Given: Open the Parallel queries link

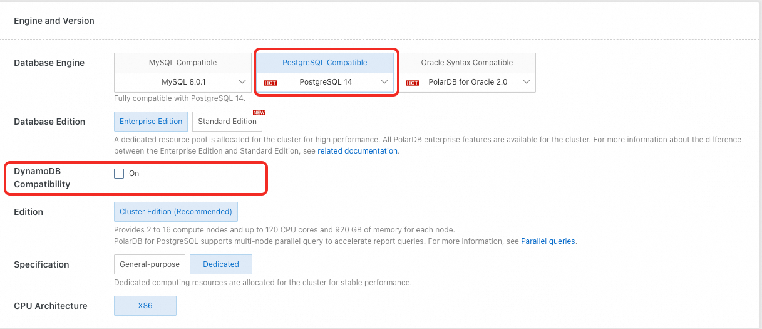Looking at the screenshot, I should [x=548, y=241].
